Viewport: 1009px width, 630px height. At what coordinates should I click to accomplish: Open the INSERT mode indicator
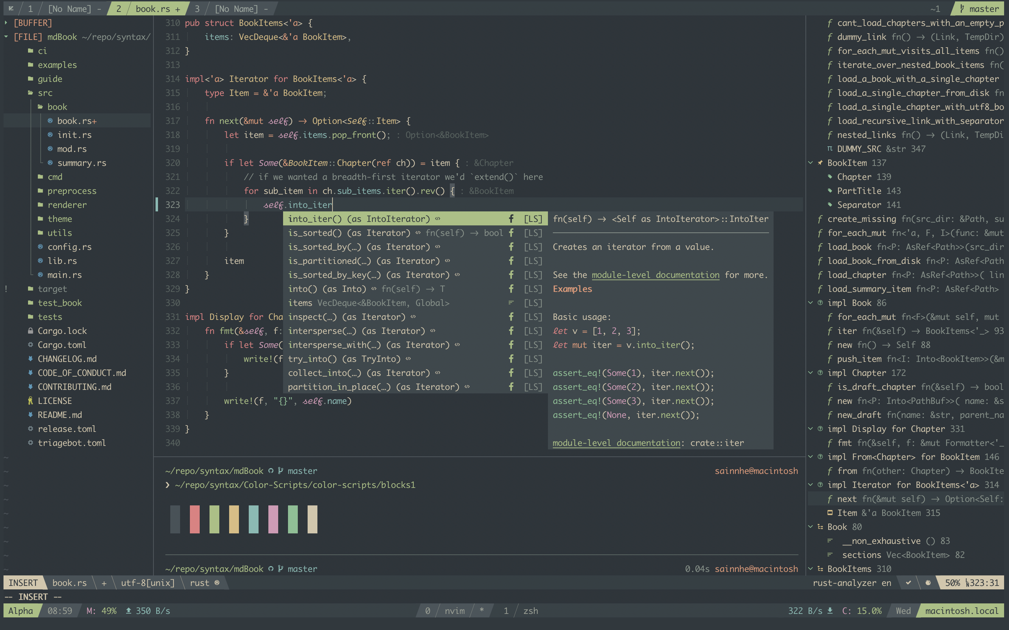(x=23, y=582)
